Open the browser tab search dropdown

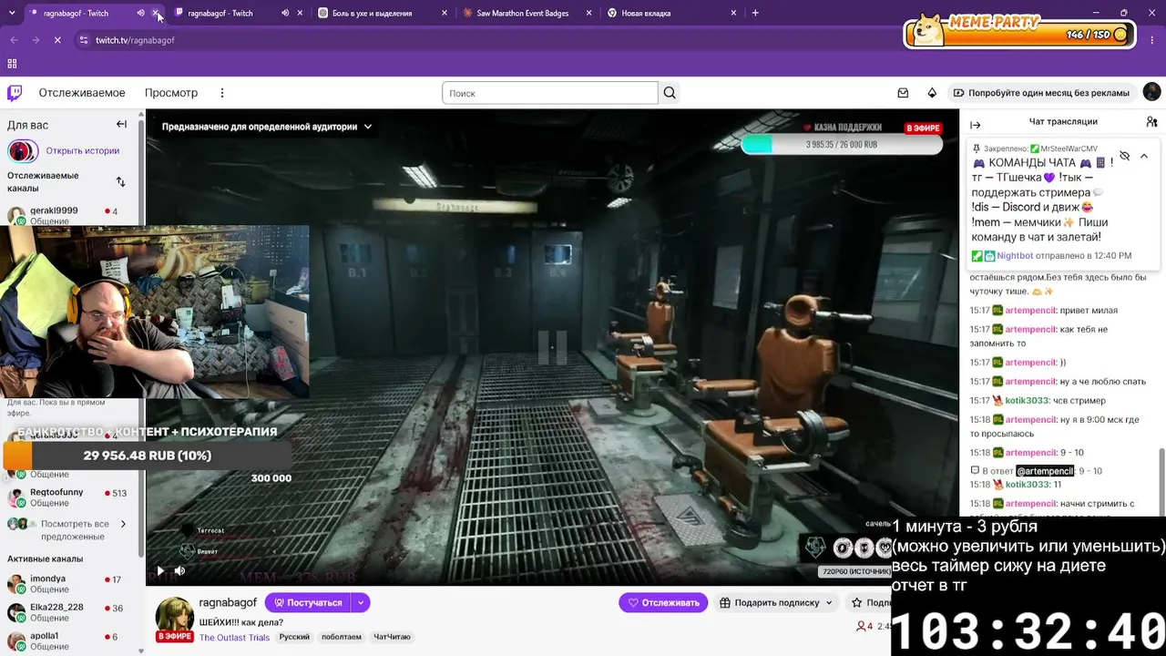(12, 13)
